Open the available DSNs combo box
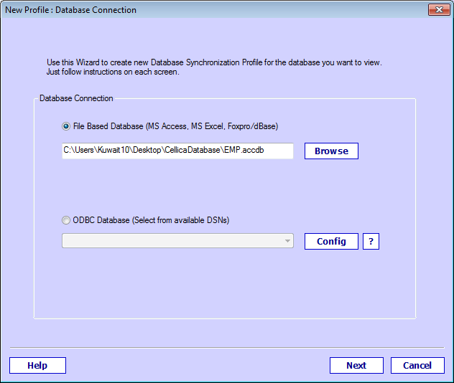This screenshot has width=454, height=383. click(x=172, y=242)
